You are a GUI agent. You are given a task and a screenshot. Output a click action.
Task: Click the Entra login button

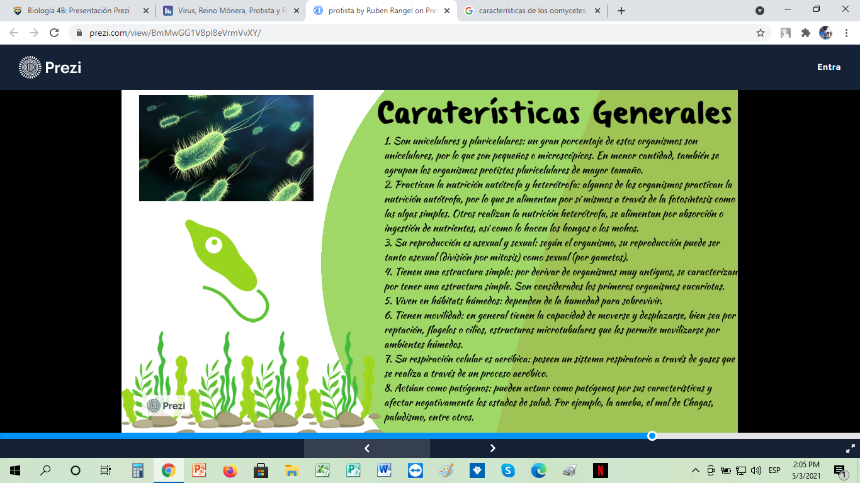(829, 67)
